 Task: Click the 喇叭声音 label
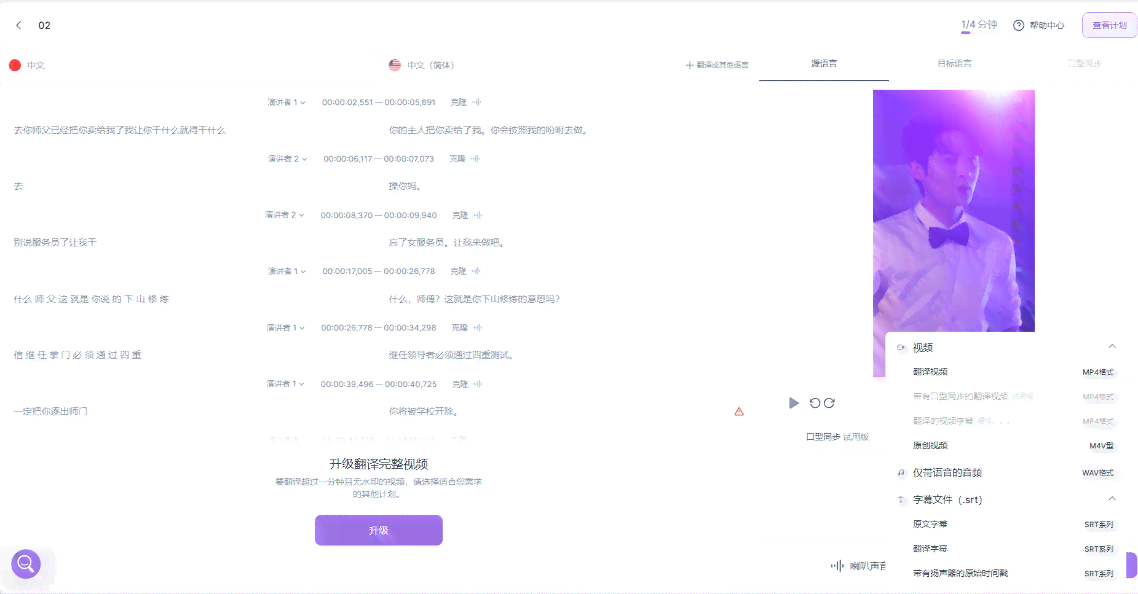click(867, 566)
